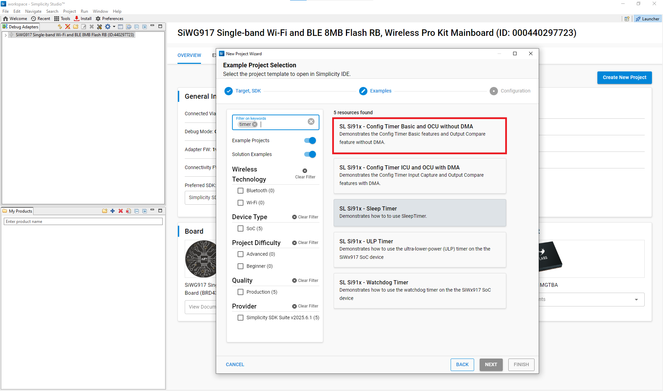Click Clear Filter next to Project Difficulty

coord(305,243)
